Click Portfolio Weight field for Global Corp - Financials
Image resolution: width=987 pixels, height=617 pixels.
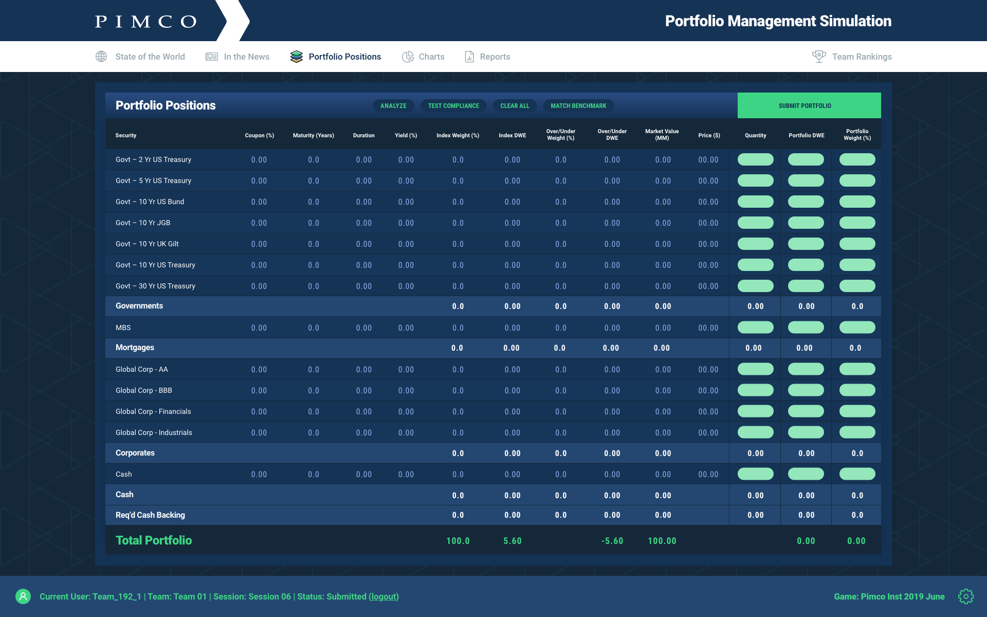coord(857,411)
